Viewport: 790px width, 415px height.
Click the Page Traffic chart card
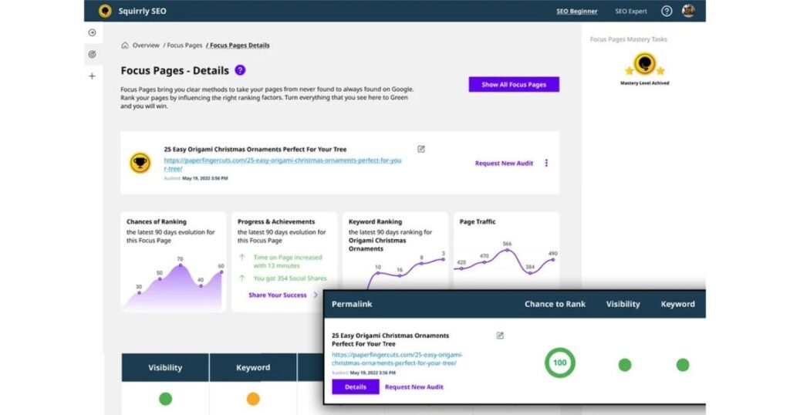point(506,250)
